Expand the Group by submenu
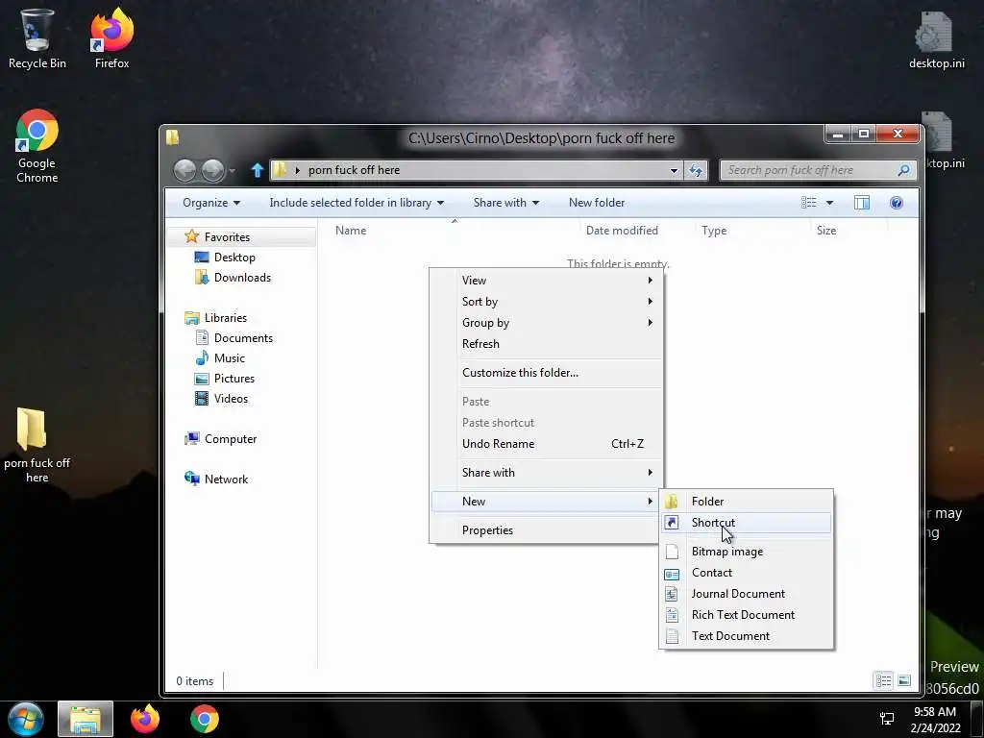The image size is (984, 738). click(546, 323)
